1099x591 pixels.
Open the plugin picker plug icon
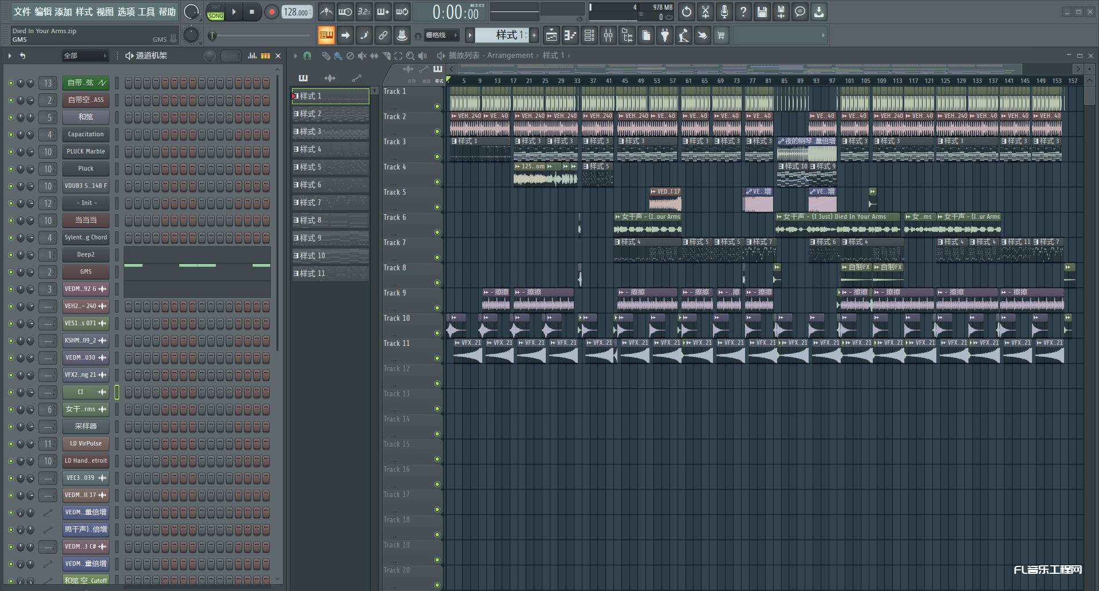(x=664, y=36)
